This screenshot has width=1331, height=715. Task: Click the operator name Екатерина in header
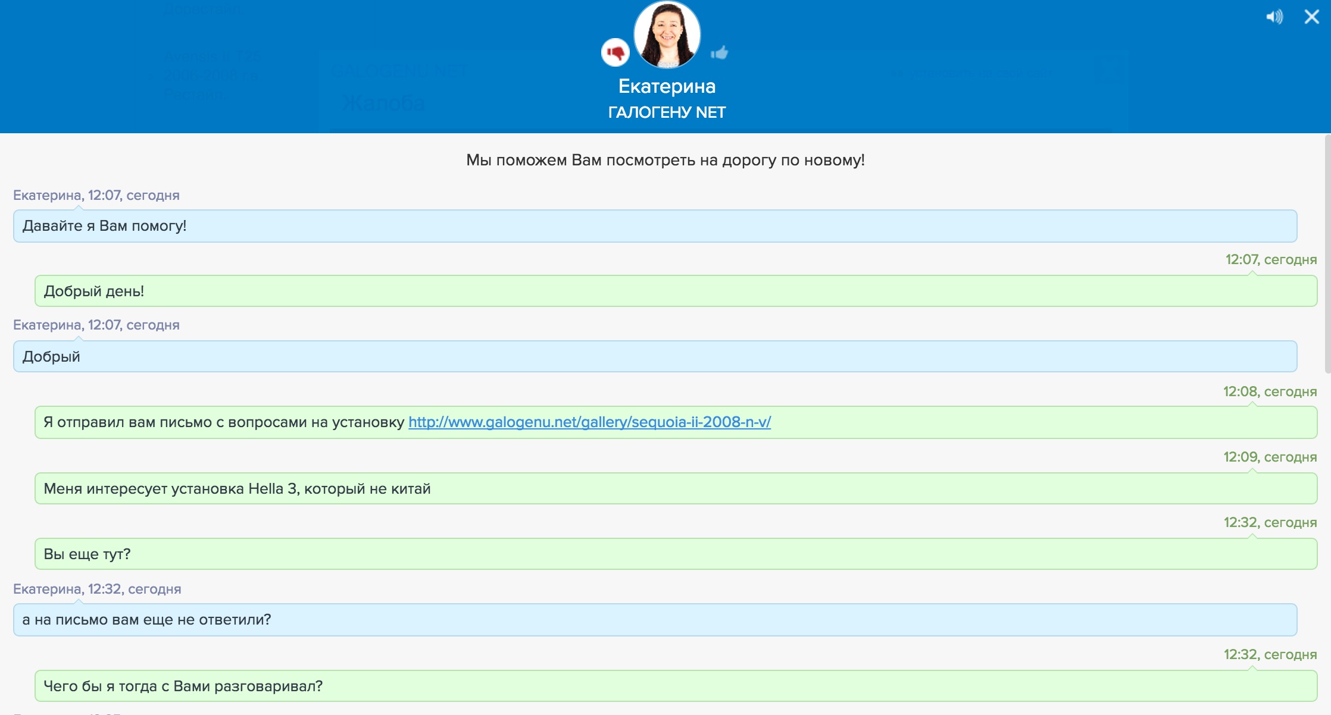(x=667, y=86)
